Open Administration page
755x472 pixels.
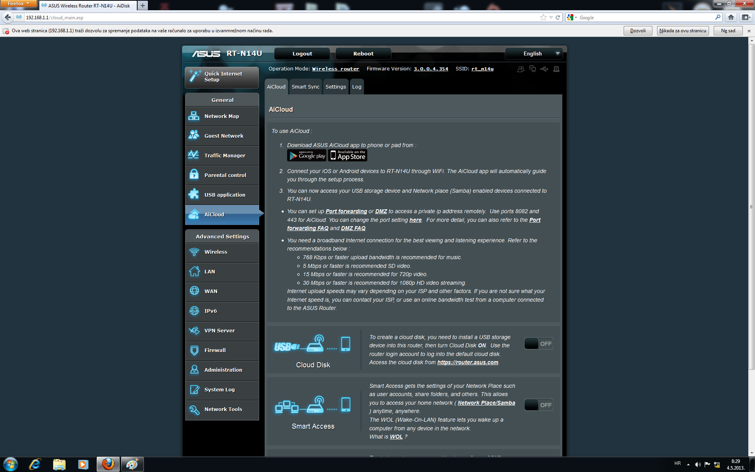[x=222, y=370]
